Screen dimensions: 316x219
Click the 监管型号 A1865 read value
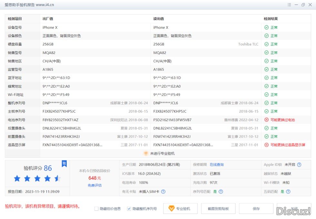click(x=159, y=69)
